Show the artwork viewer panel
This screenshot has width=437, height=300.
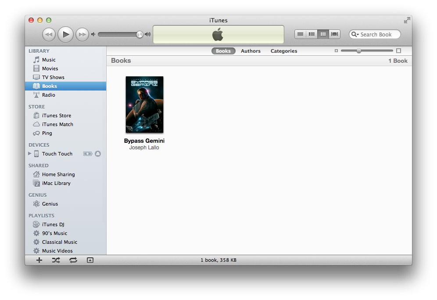90,260
